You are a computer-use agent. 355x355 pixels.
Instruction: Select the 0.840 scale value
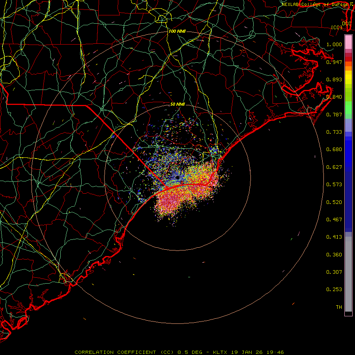(x=334, y=97)
